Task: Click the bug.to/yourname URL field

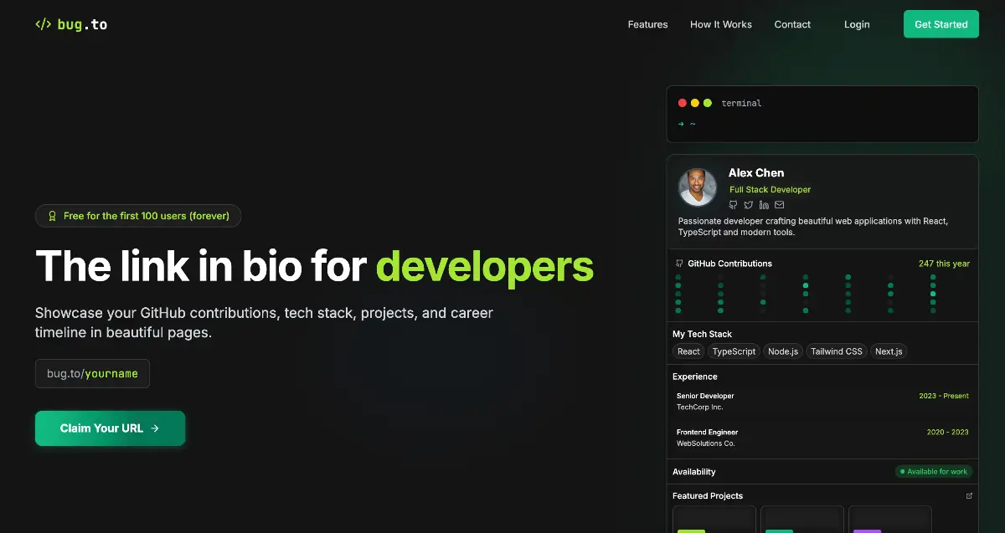Action: 92,373
